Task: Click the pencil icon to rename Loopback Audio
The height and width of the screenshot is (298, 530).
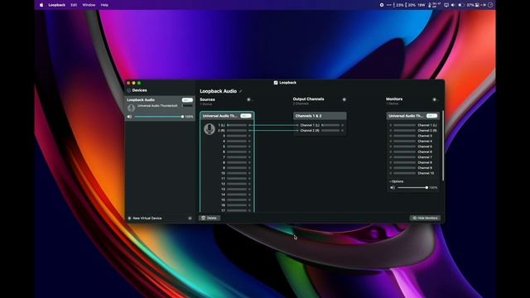Action: pyautogui.click(x=241, y=91)
